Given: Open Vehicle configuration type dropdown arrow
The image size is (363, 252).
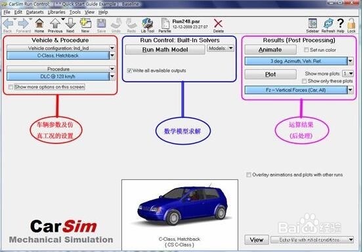Looking at the screenshot, I should 112,48.
